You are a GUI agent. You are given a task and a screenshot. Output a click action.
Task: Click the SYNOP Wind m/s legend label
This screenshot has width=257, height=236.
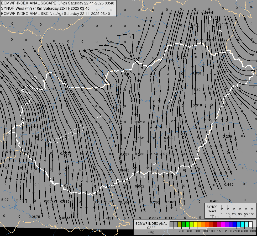point(212,211)
